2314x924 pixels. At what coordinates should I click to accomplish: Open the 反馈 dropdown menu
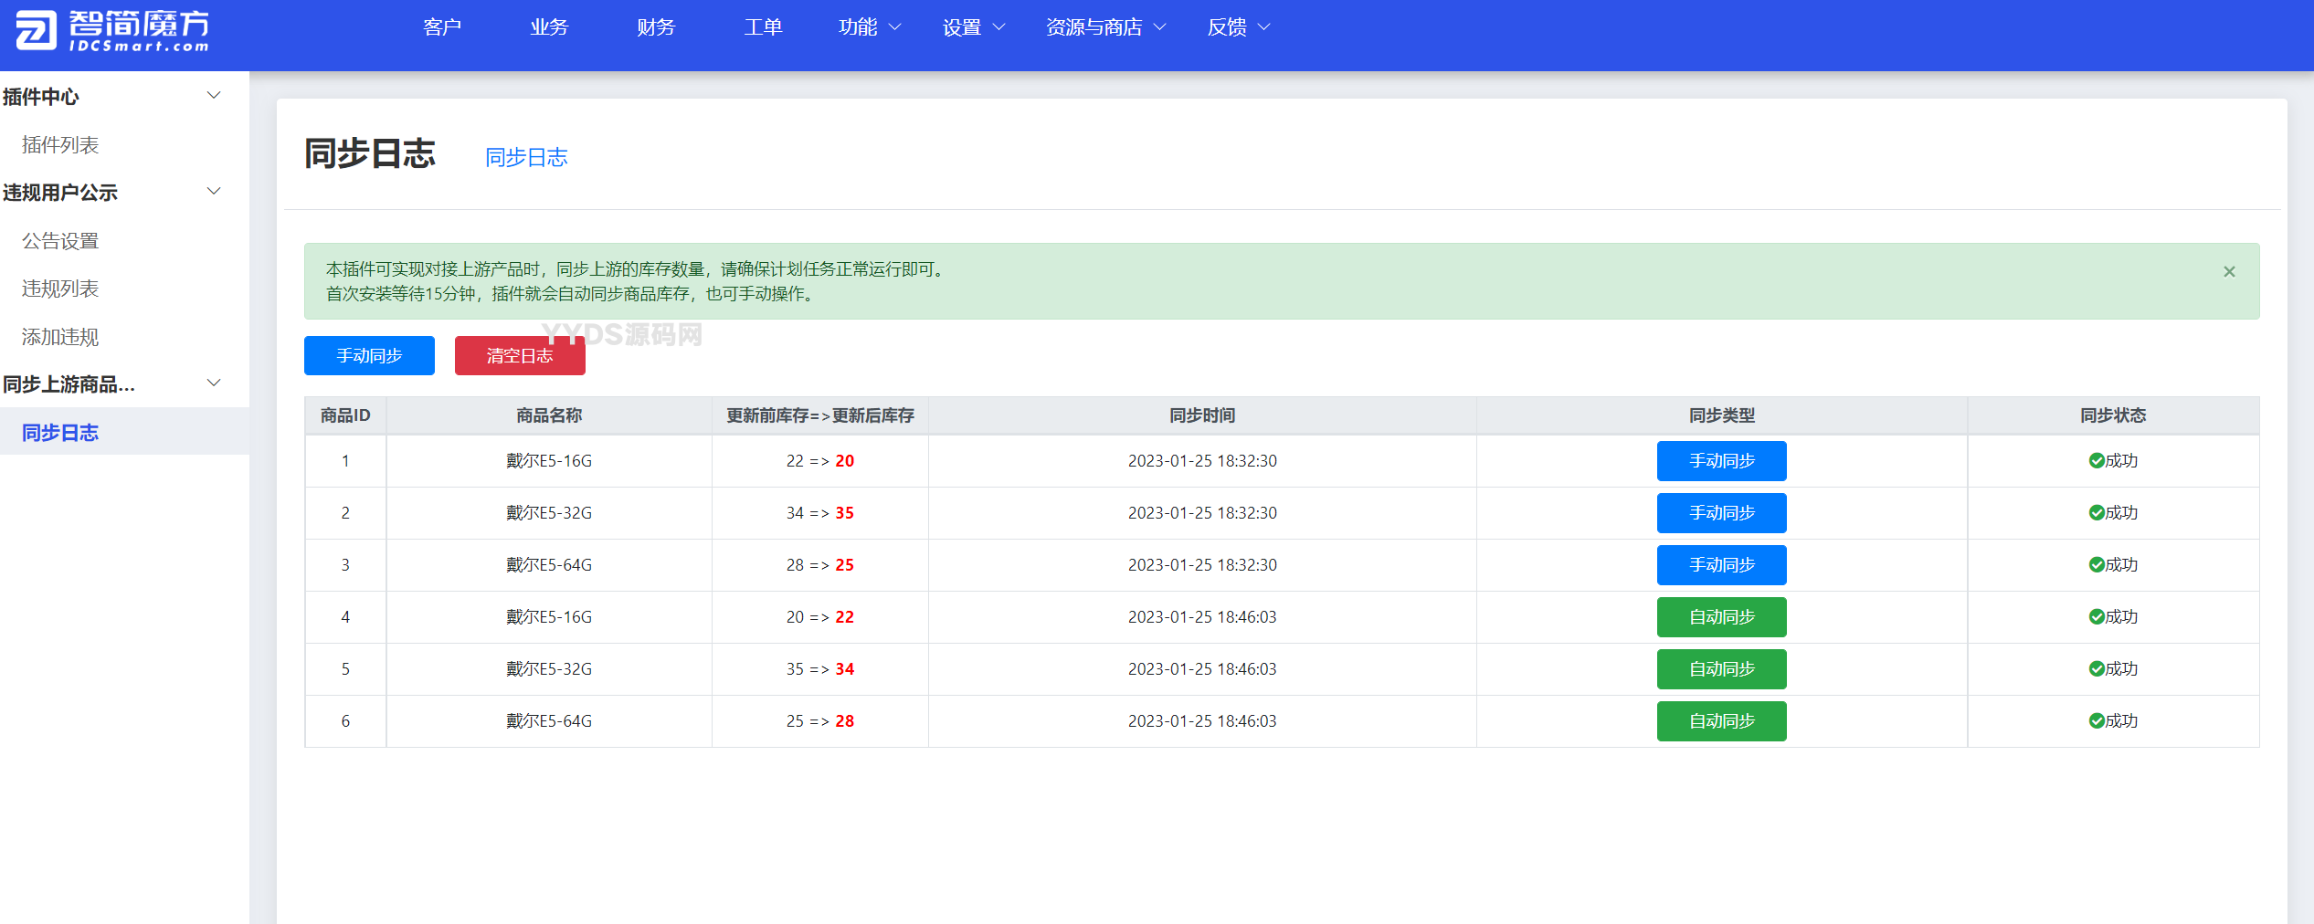(x=1239, y=27)
